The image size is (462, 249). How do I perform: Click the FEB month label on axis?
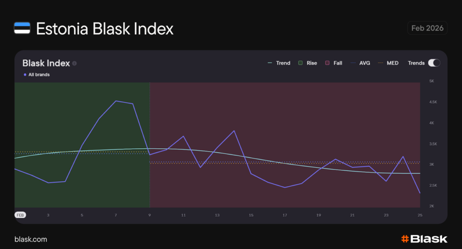[20, 215]
